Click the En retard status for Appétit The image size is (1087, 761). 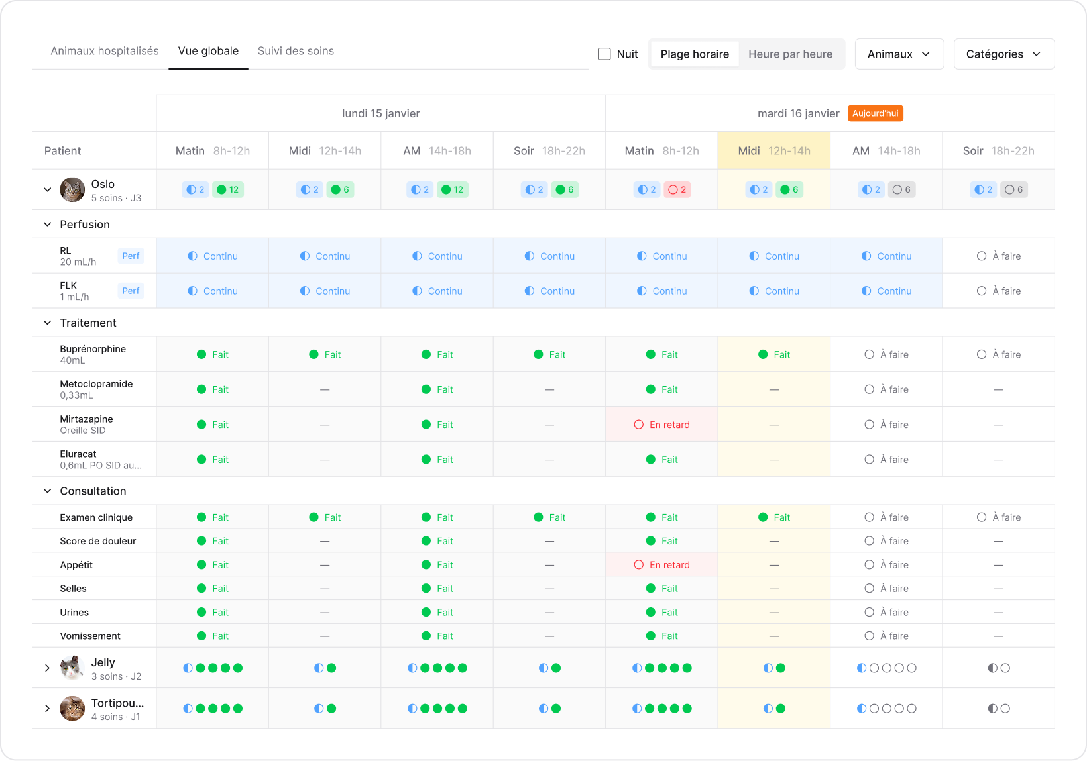661,565
